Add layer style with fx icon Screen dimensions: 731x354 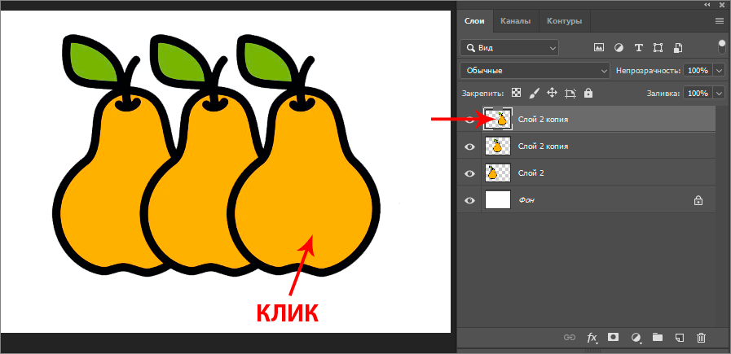pyautogui.click(x=592, y=337)
